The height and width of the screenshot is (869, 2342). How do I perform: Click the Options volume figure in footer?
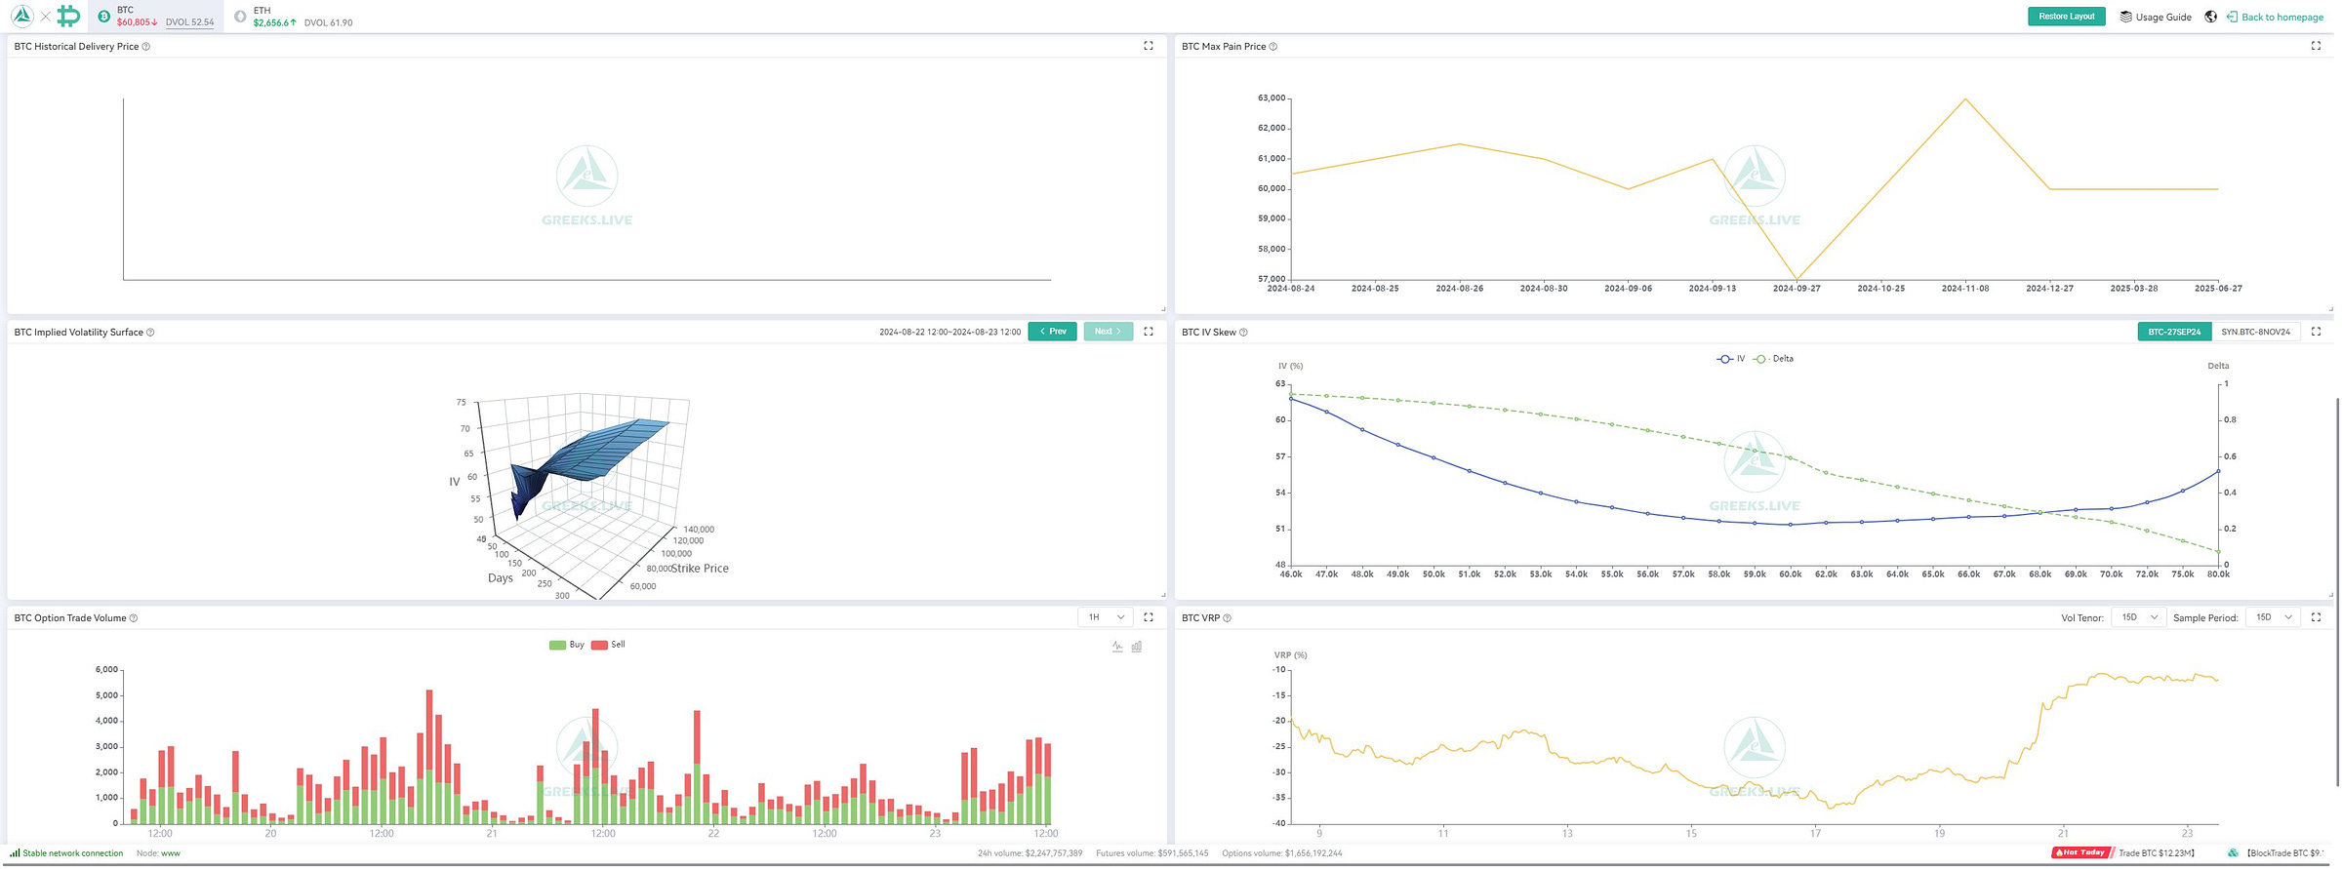coord(1282,853)
